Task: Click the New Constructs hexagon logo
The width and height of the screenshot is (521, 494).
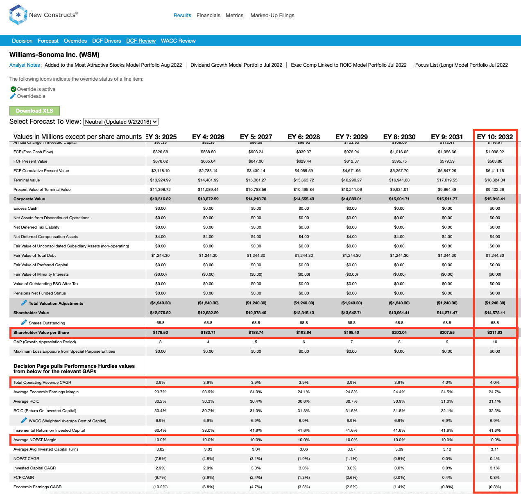Action: tap(18, 15)
